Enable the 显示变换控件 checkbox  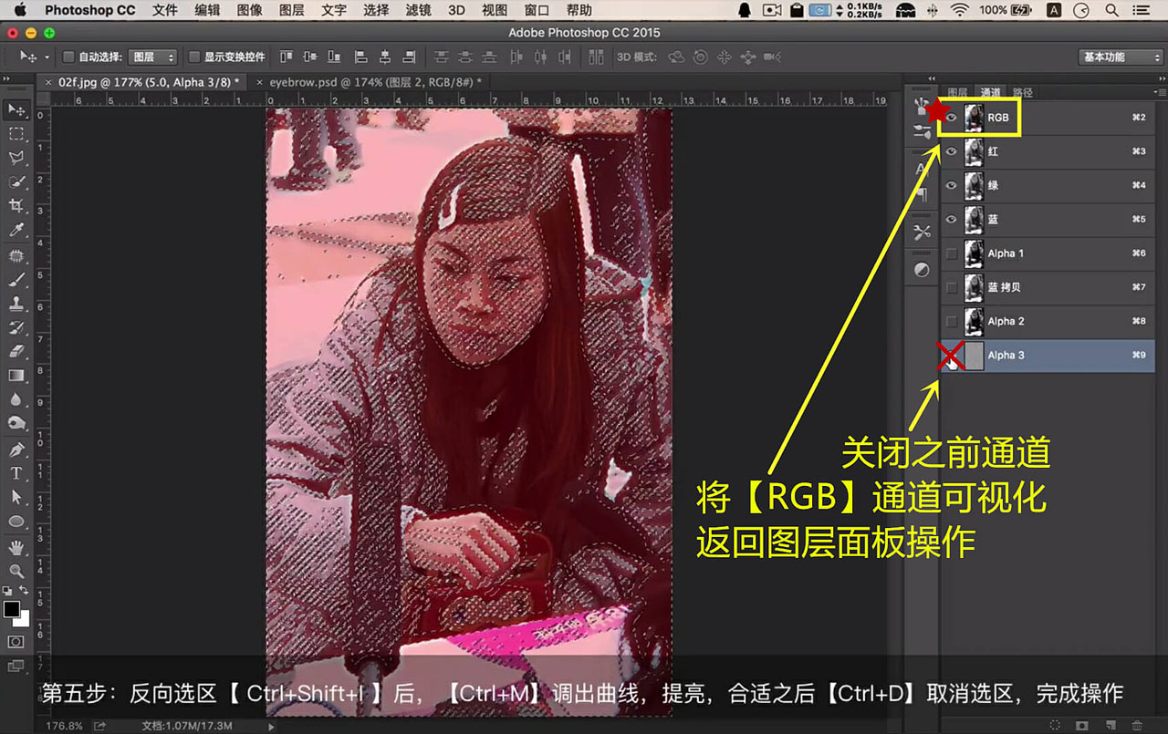point(194,57)
